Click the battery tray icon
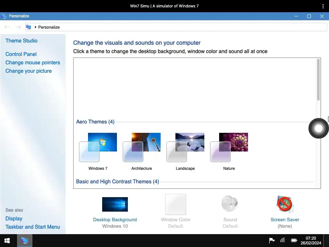The image size is (329, 247). coord(294,240)
